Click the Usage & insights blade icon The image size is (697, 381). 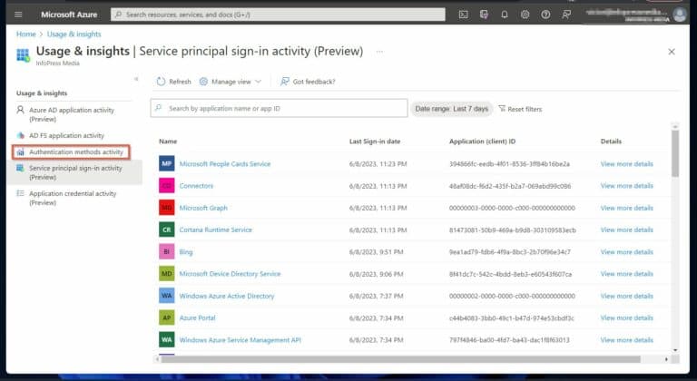[23, 55]
